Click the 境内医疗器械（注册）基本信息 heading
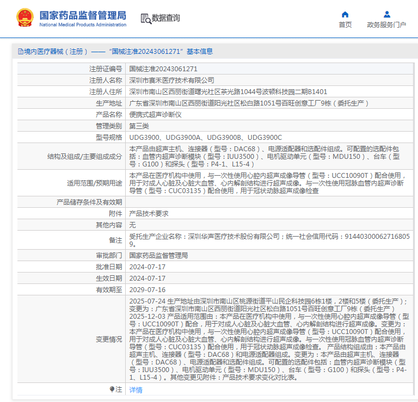Screen dimensions: 418x402 (118, 52)
